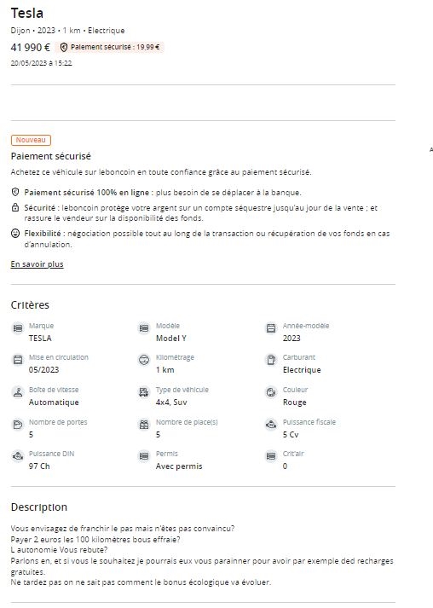The image size is (433, 608).
Task: Click the Modèle criteria icon
Action: click(144, 328)
